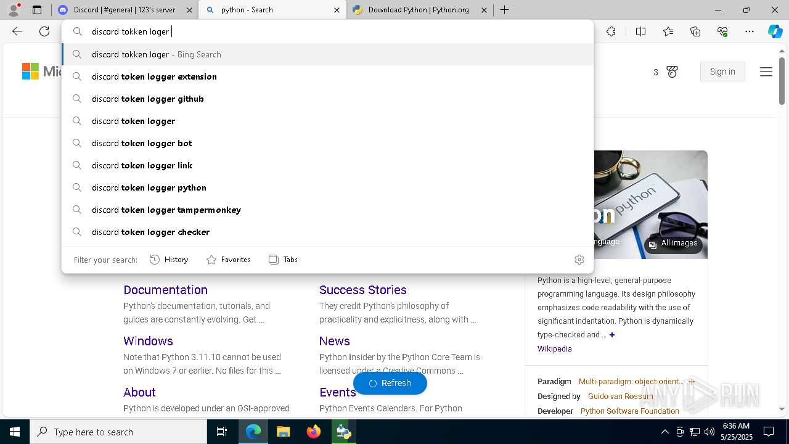
Task: Close the Discord tab
Action: tap(189, 10)
